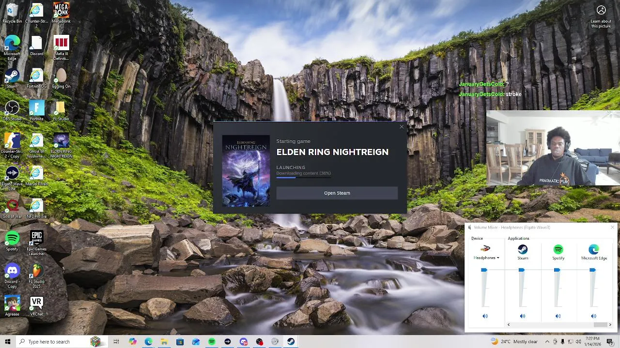Close the Steam launching dialog
620x348 pixels.
(402, 127)
